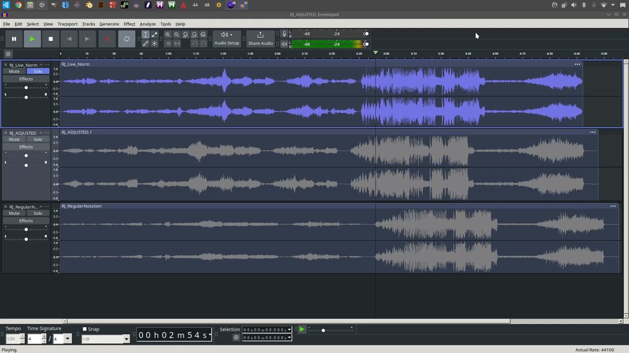The height and width of the screenshot is (353, 629).
Task: Click Play-at-speed button in bottom toolbar
Action: [302, 329]
